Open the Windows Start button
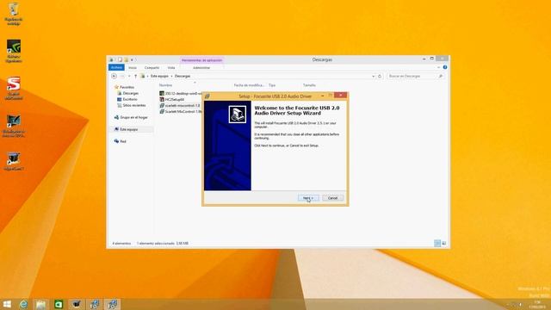Screen dimensions: 551x310 click(7, 304)
